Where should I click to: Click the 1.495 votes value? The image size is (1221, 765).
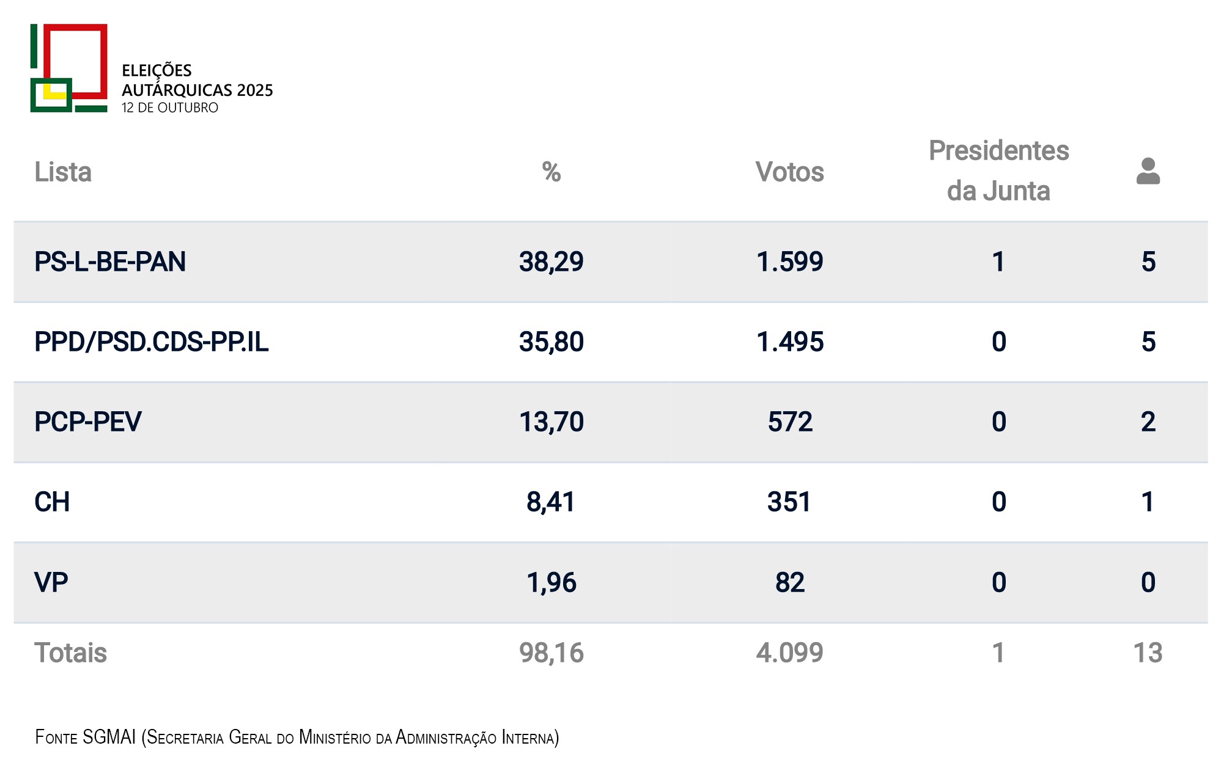click(x=789, y=342)
